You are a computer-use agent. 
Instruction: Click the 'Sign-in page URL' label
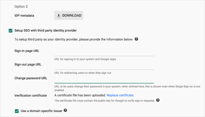pyautogui.click(x=27, y=51)
